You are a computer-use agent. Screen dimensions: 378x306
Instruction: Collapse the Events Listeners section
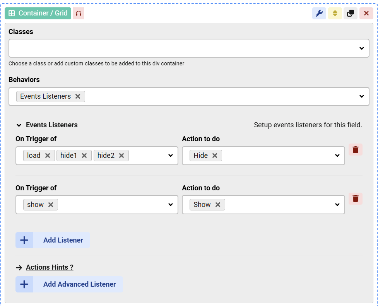tap(19, 125)
